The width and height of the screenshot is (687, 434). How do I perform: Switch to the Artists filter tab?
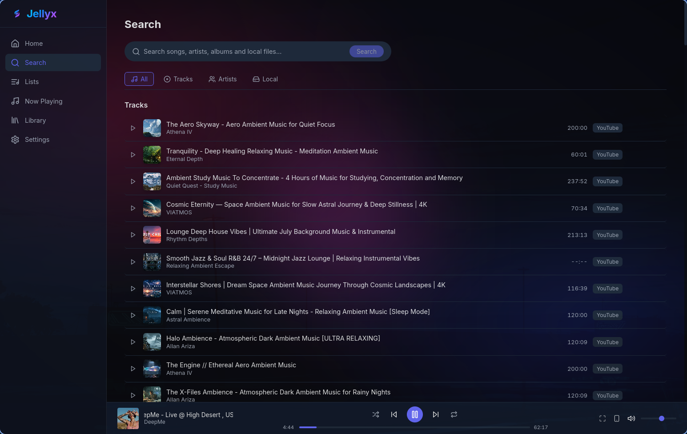pyautogui.click(x=223, y=79)
